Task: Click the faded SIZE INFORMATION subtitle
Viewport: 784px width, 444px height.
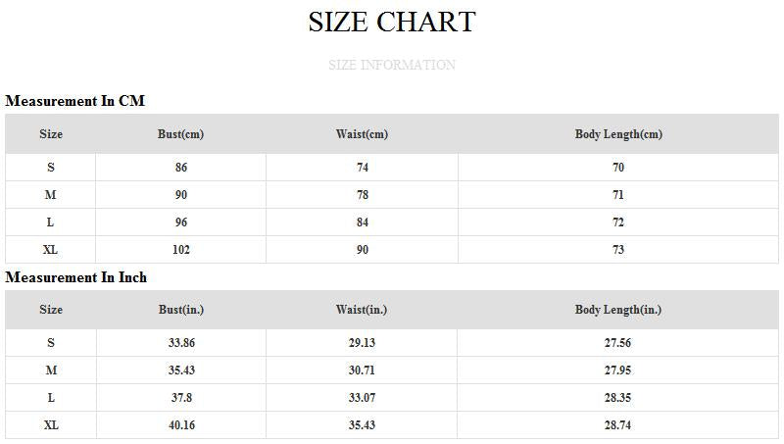Action: pyautogui.click(x=392, y=66)
